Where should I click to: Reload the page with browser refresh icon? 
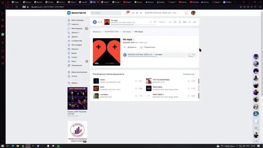point(17,7)
